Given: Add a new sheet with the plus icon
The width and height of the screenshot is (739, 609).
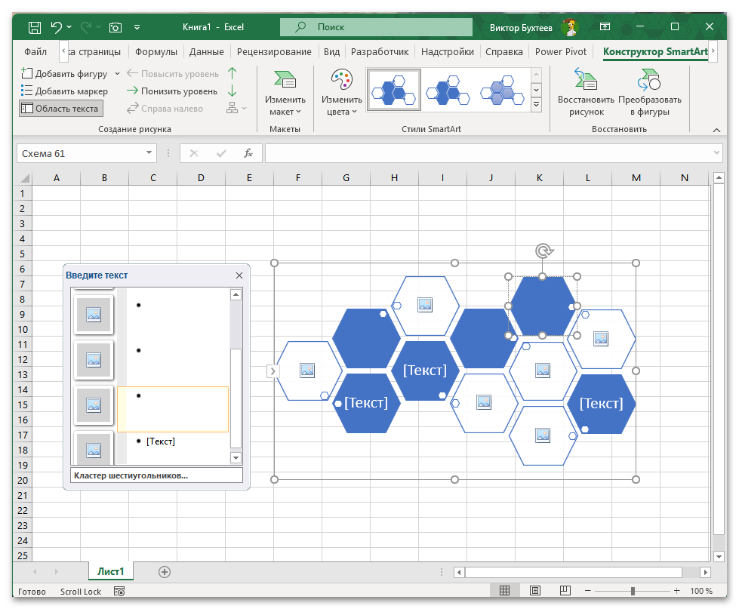Looking at the screenshot, I should point(165,572).
